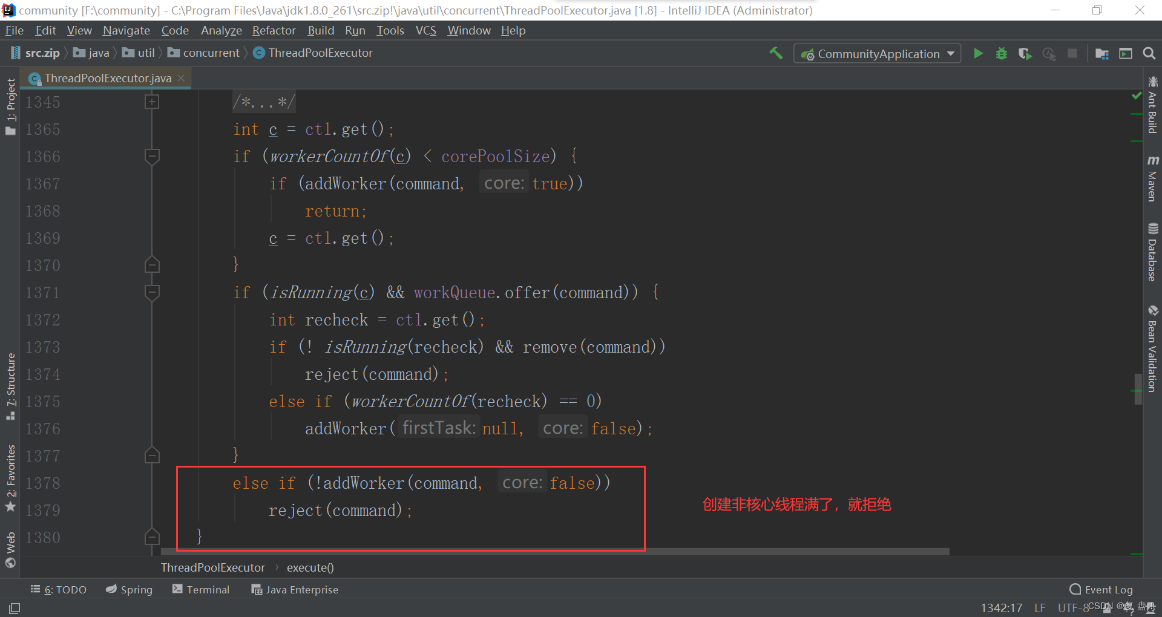Click the profiler icon beside the coverage icon
Image resolution: width=1162 pixels, height=617 pixels.
click(1049, 53)
